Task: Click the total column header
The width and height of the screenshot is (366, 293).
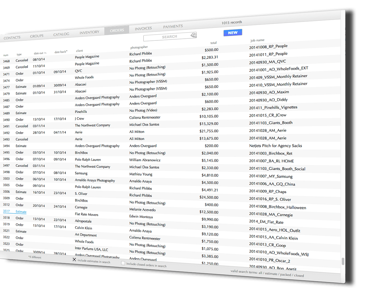Action: (x=213, y=43)
